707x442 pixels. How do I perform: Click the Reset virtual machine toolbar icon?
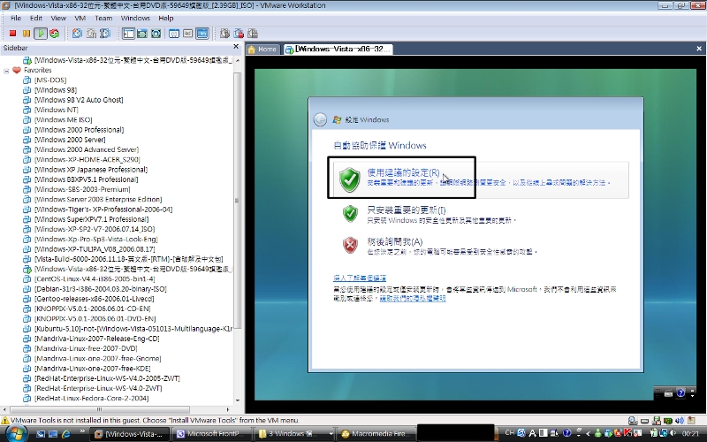click(55, 34)
